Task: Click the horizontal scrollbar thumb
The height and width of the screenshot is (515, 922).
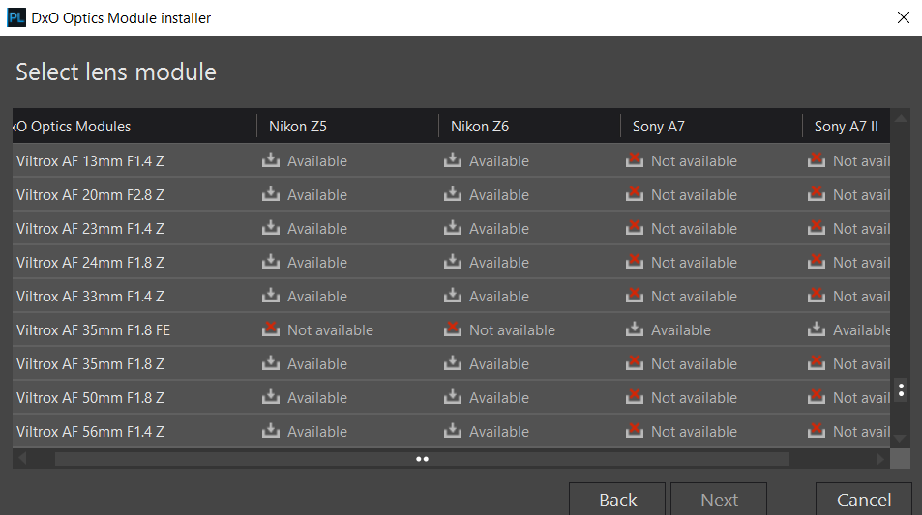Action: (422, 459)
